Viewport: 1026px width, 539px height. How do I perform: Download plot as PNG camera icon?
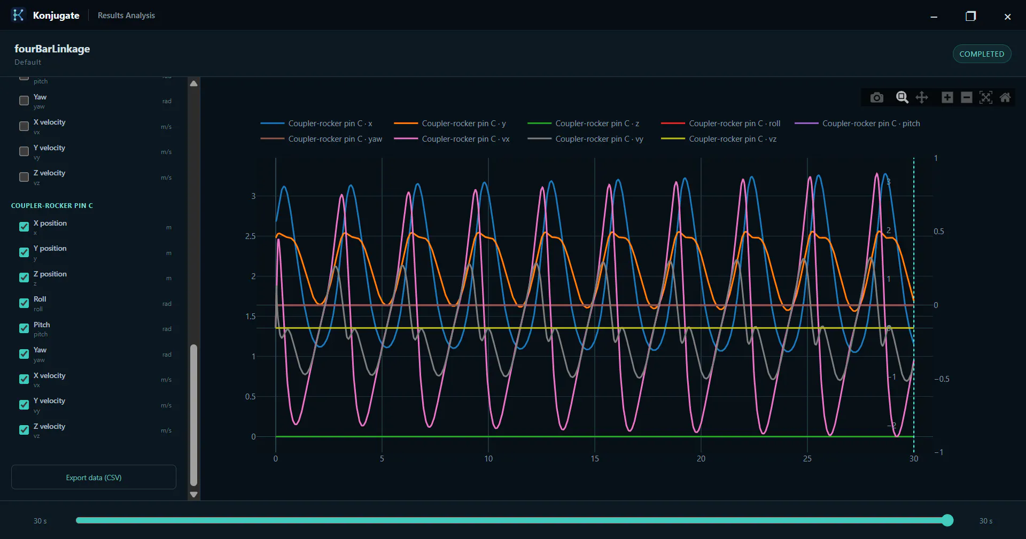tap(876, 97)
